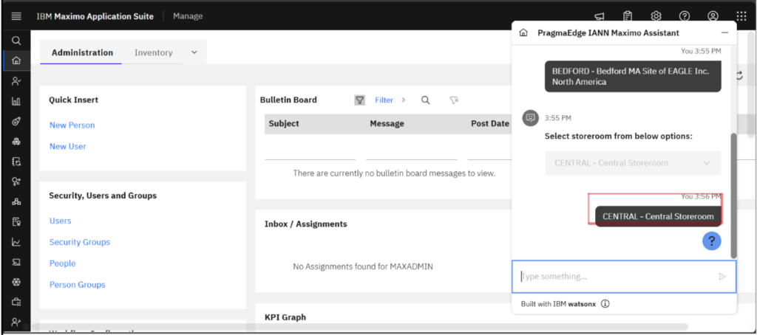Click the Bulletin Board filter funnel icon
The height and width of the screenshot is (335, 757).
coord(360,100)
